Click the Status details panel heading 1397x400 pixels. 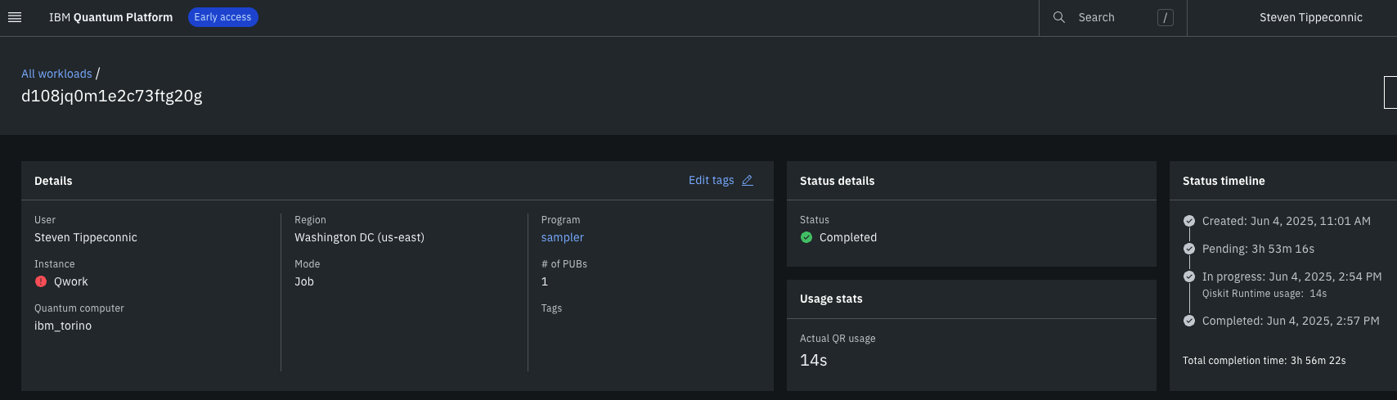click(837, 181)
